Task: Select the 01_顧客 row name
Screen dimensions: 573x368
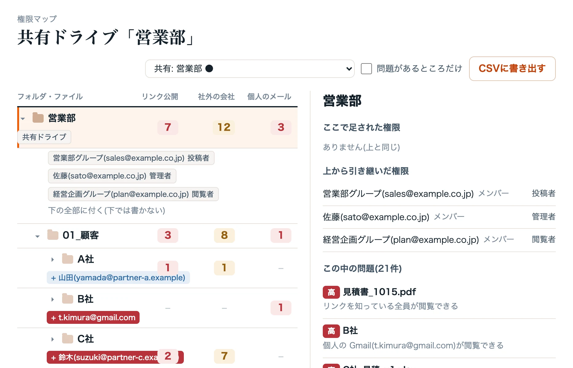Action: (x=81, y=235)
